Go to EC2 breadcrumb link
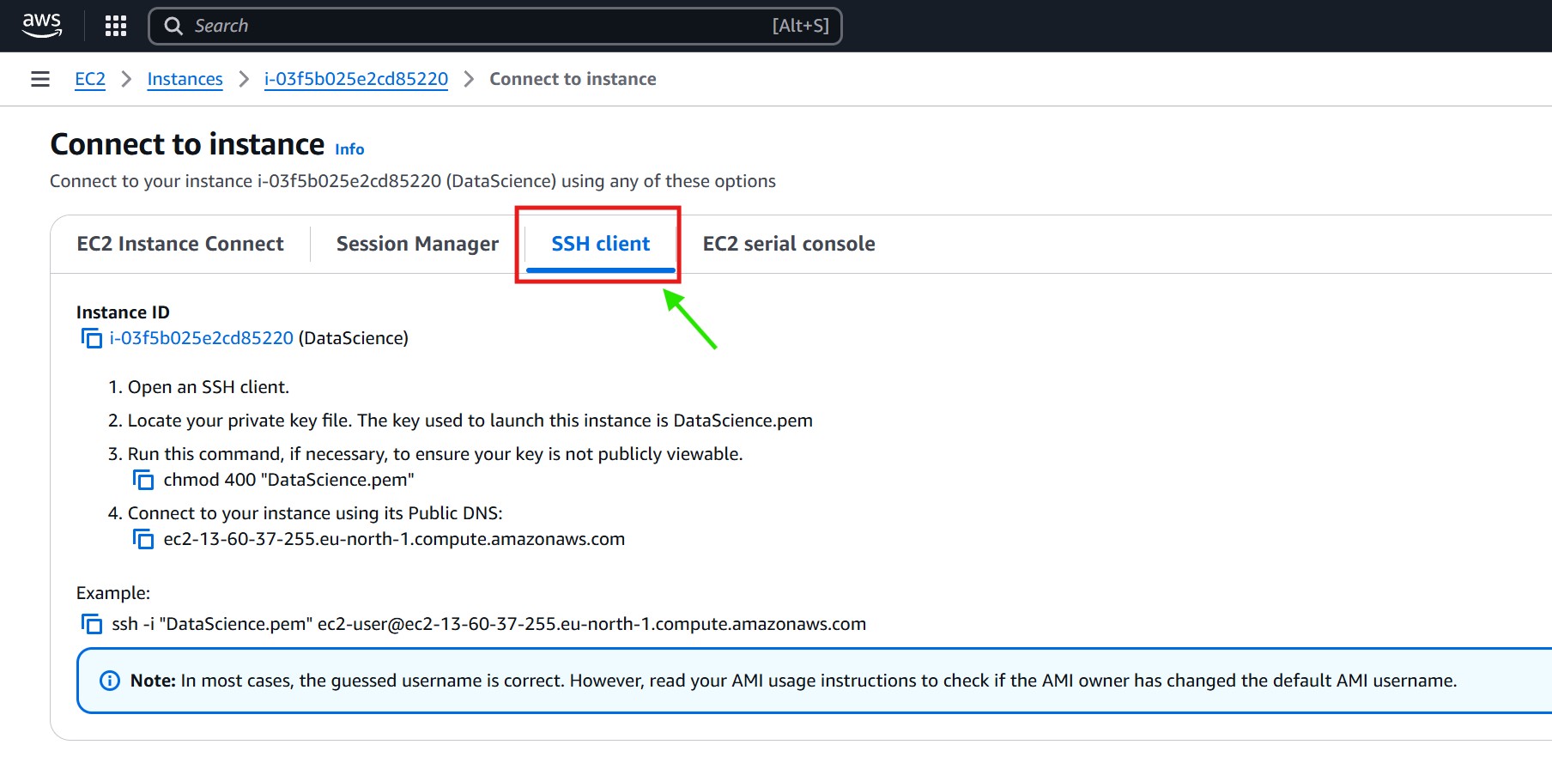The height and width of the screenshot is (769, 1552). [x=90, y=79]
